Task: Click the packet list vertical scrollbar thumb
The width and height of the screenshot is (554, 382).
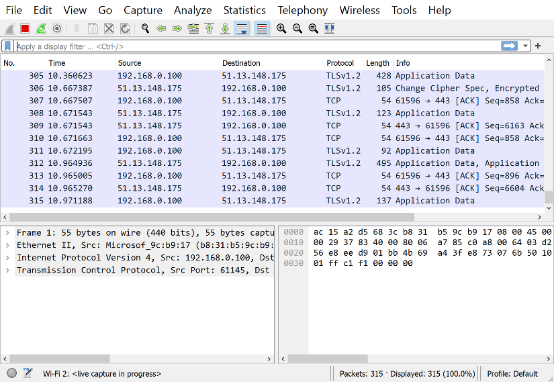Action: pos(549,197)
